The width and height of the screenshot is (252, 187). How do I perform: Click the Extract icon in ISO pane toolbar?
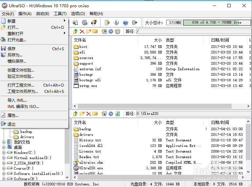pyautogui.click(x=104, y=31)
